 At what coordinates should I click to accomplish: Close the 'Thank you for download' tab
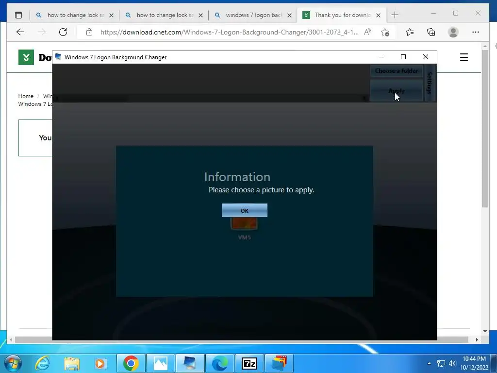(378, 15)
